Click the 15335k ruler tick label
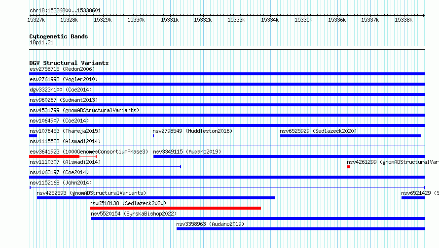Image resolution: width=439 pixels, height=248 pixels. pyautogui.click(x=303, y=20)
